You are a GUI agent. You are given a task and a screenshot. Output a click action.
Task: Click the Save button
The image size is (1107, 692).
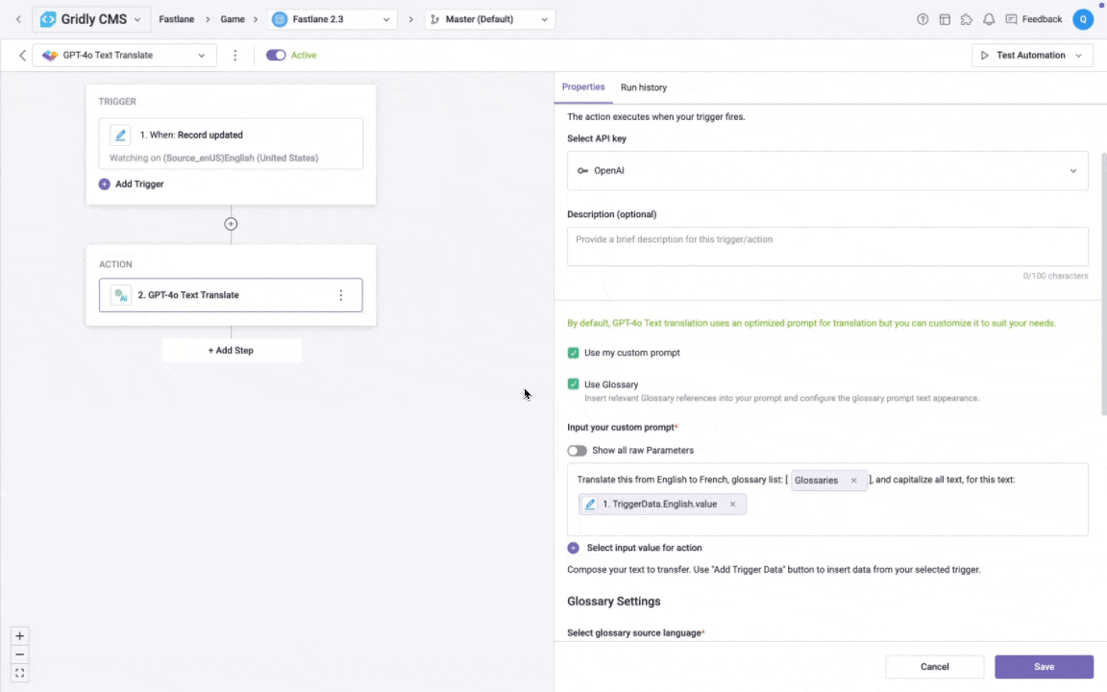(1044, 667)
